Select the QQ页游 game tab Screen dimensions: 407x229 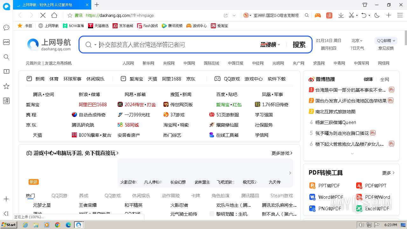[x=59, y=196]
